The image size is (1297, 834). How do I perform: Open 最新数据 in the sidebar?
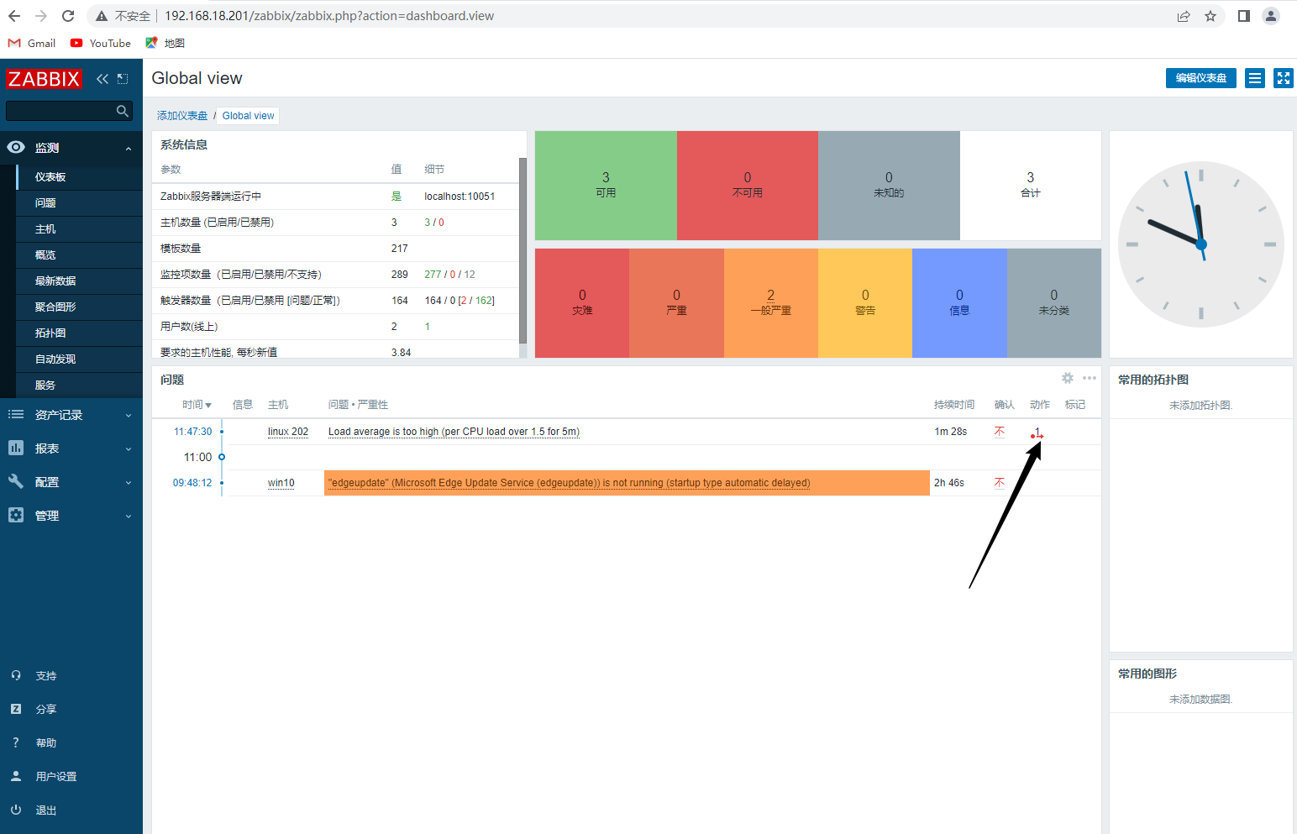[55, 281]
